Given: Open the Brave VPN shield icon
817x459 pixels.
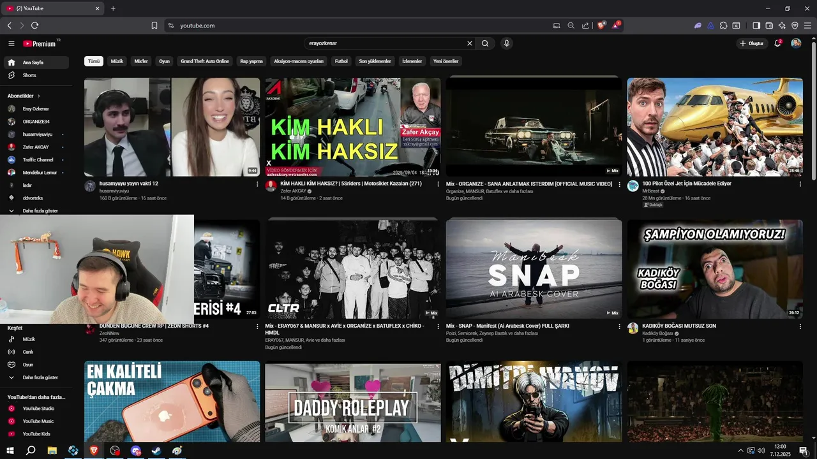Looking at the screenshot, I should pyautogui.click(x=795, y=25).
